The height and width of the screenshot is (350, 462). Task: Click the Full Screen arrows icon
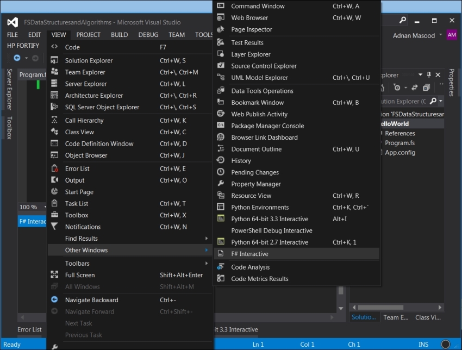tap(54, 274)
